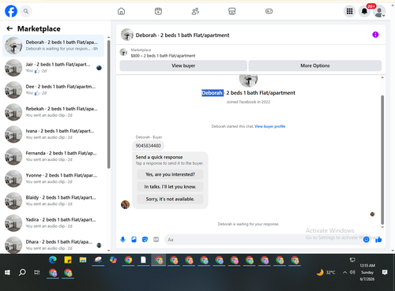Click the sender avatar beside quick responses

click(x=125, y=204)
